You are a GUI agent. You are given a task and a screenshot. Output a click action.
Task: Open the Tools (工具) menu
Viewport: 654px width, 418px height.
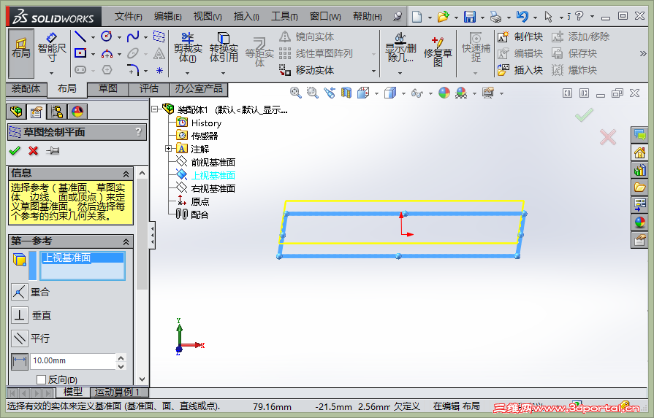coord(284,16)
